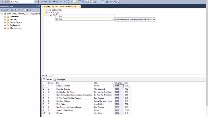208x117 pixels.
Task: Click Object Explorer disconnect icon
Action: point(16,10)
